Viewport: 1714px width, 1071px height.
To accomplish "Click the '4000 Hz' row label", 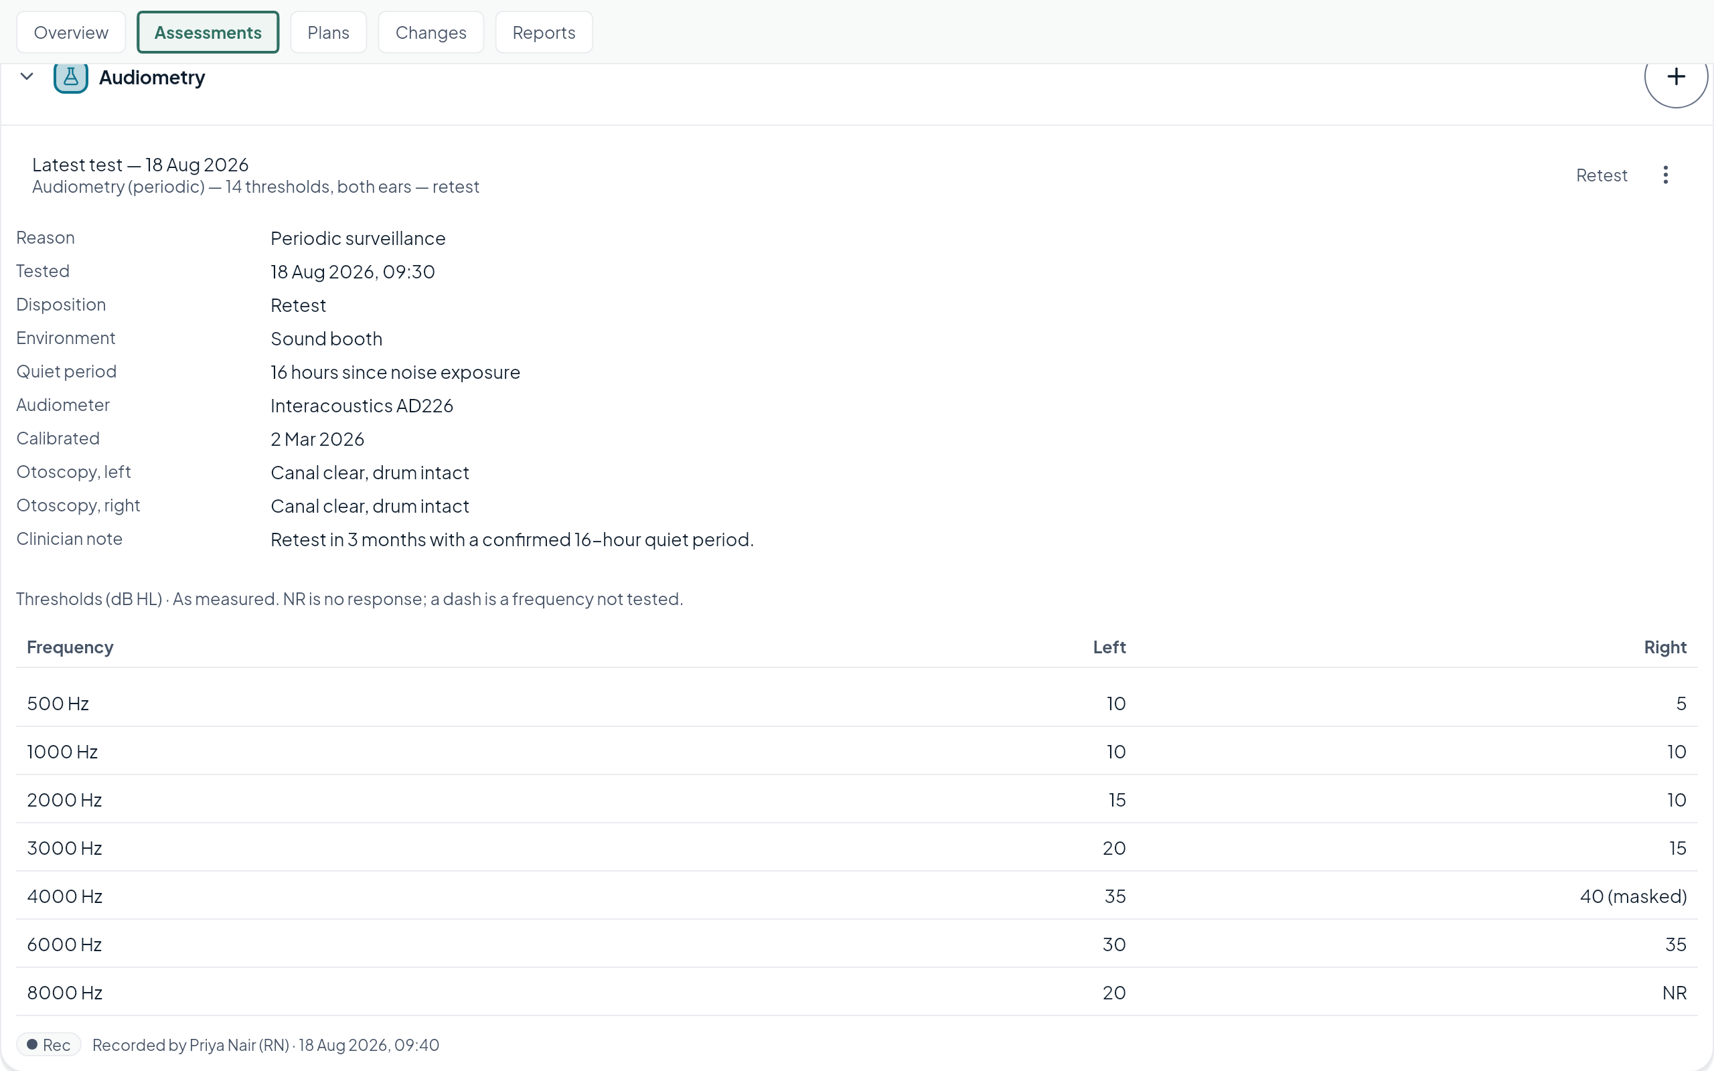I will pos(64,896).
